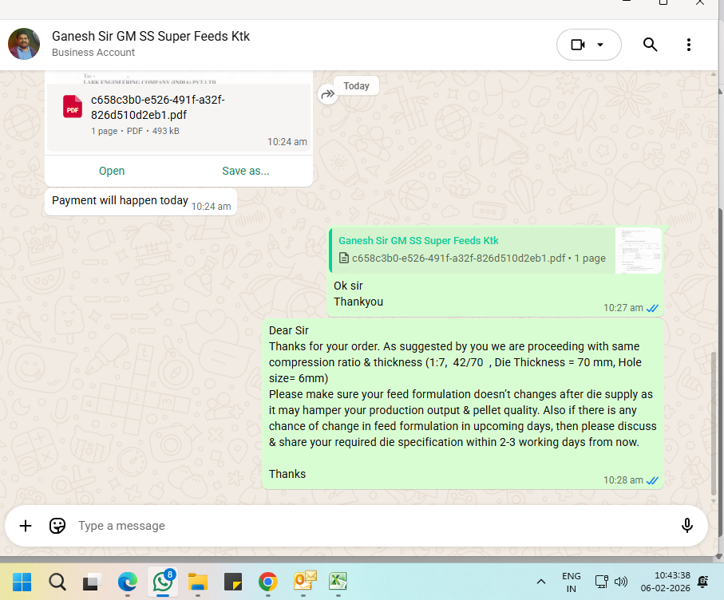
Task: Click Save as for the PDF
Action: (x=245, y=171)
